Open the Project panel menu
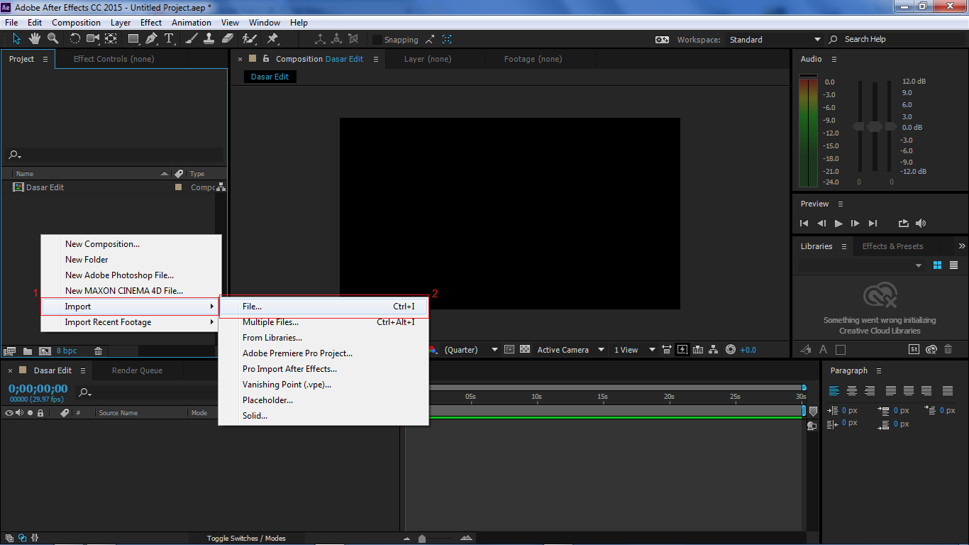 (x=45, y=59)
